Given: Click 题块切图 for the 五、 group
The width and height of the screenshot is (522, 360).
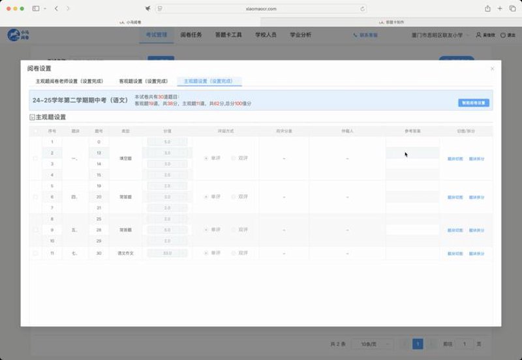Looking at the screenshot, I should (455, 230).
